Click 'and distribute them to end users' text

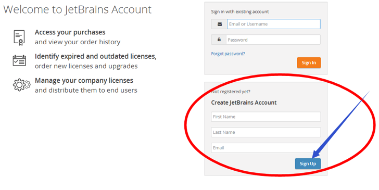[86, 91]
